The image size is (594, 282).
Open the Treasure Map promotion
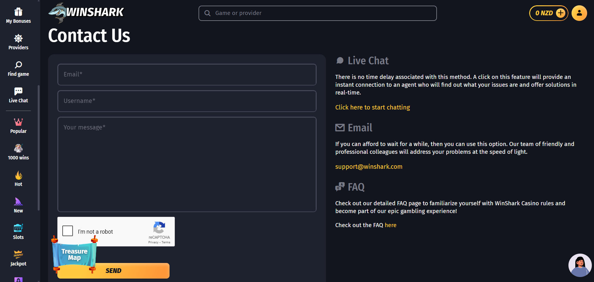[74, 254]
